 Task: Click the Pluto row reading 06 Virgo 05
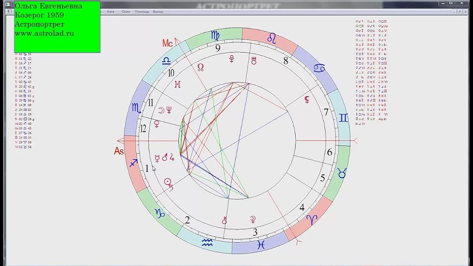pos(24,96)
